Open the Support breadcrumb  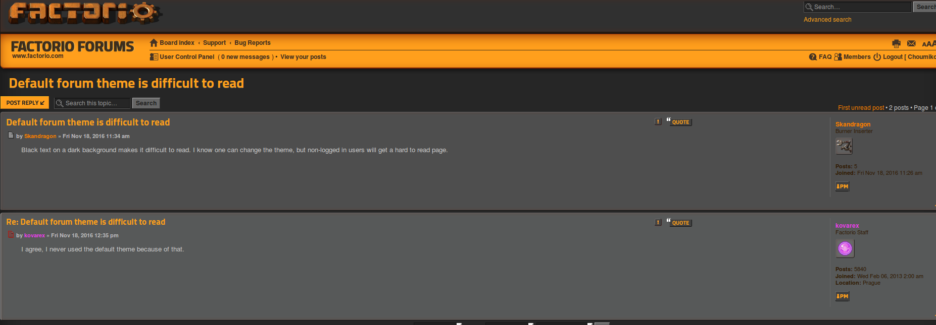[x=214, y=43]
